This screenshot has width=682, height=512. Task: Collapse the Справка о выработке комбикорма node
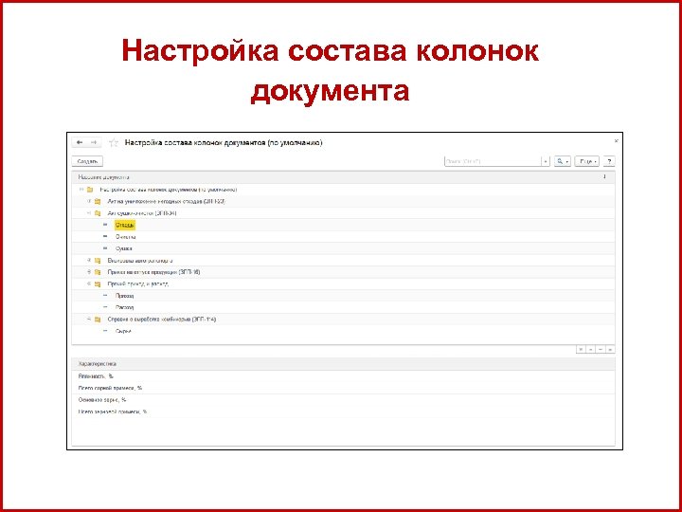(x=89, y=320)
